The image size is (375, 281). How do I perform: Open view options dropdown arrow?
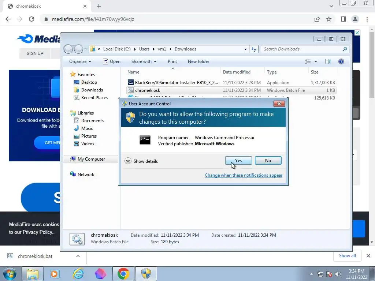(x=316, y=61)
